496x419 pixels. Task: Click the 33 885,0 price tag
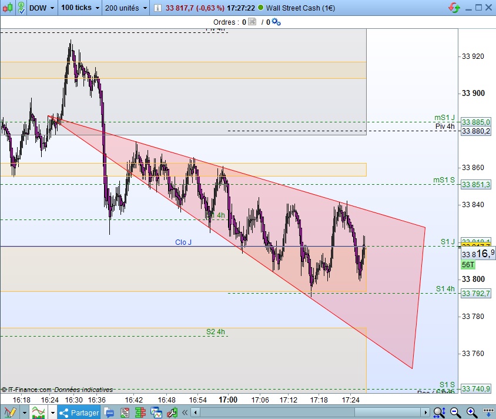[476, 122]
